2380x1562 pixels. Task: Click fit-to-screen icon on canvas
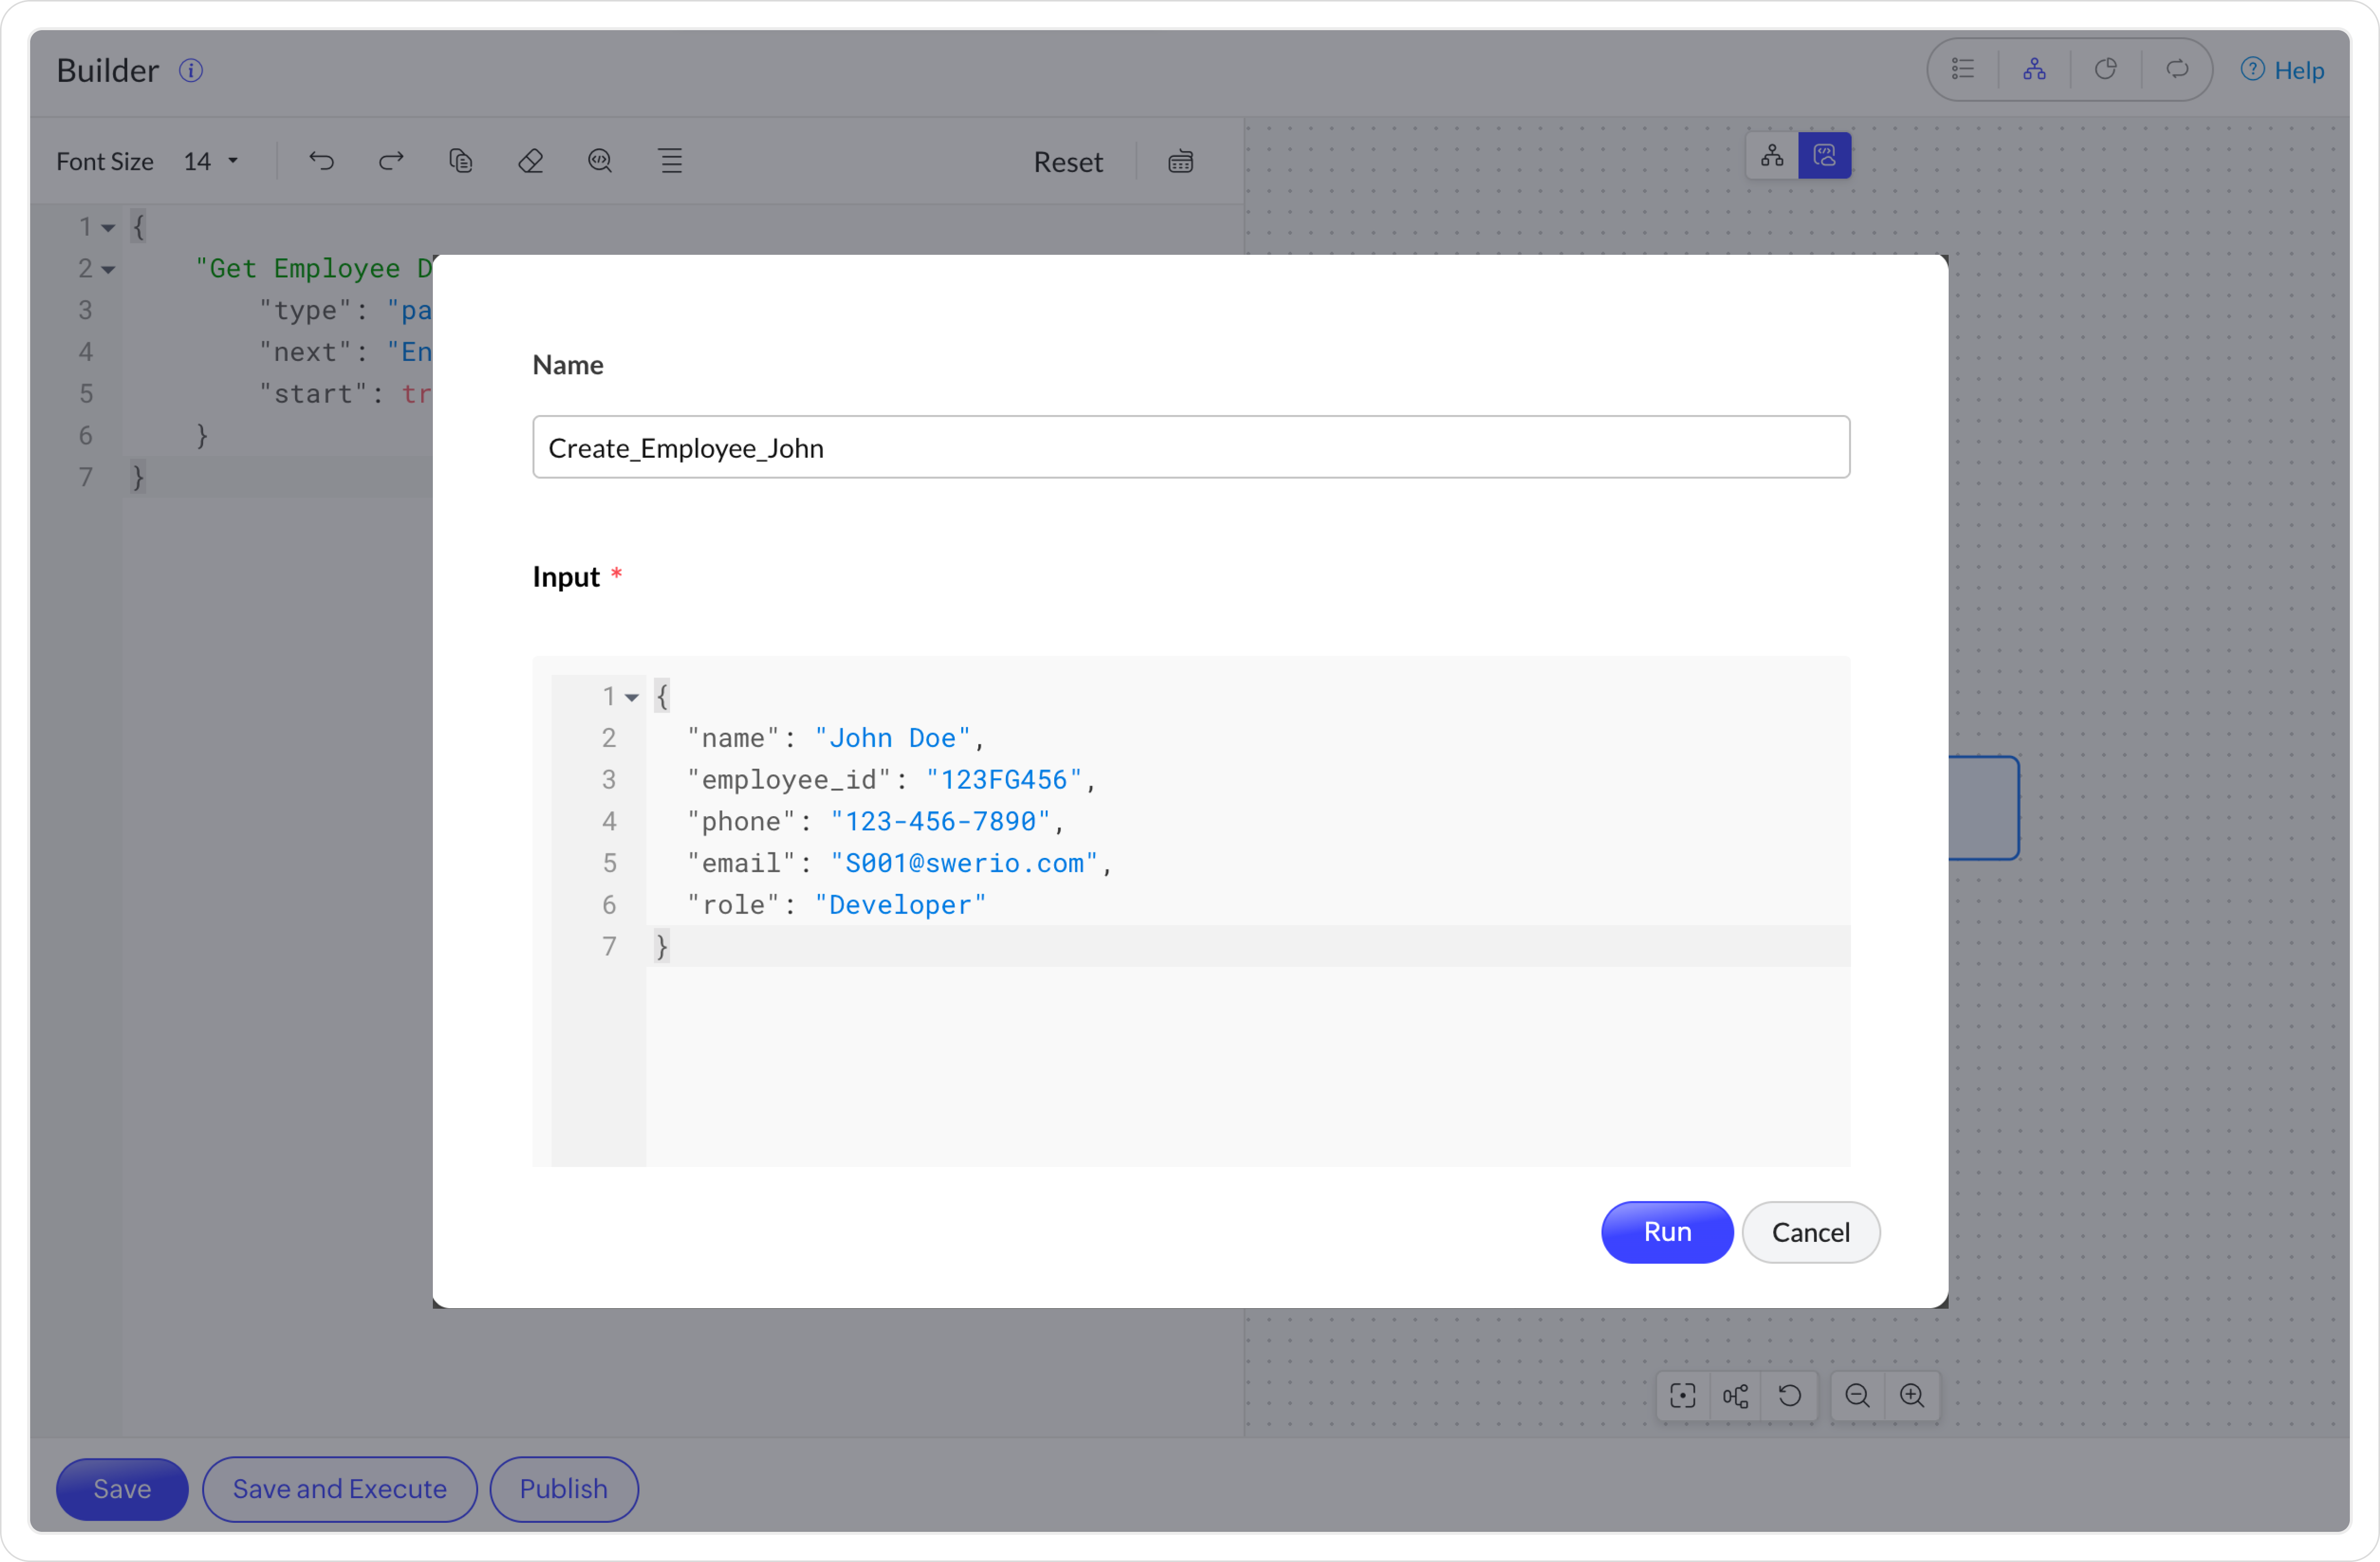1683,1395
